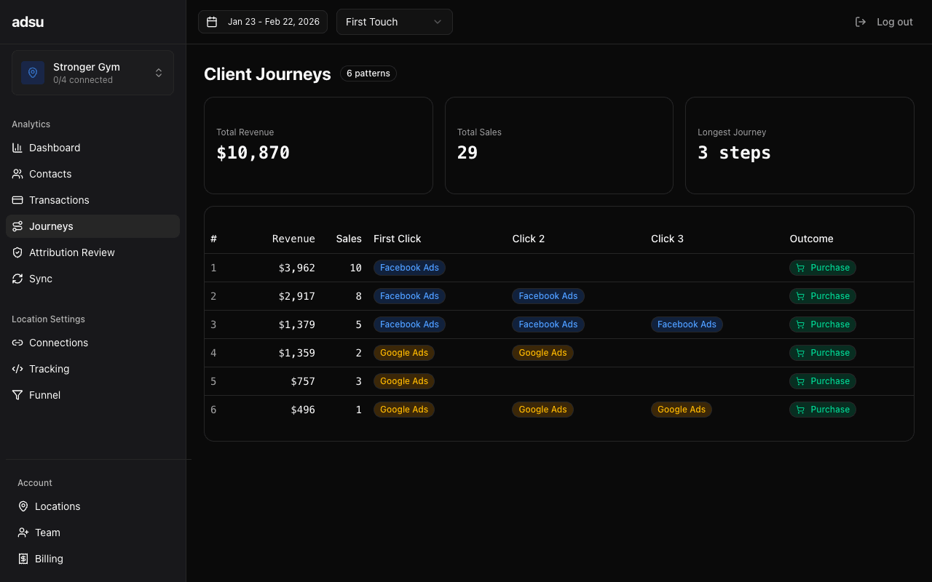This screenshot has height=582, width=932.
Task: Click the Purchase outcome on row 4
Action: point(822,352)
